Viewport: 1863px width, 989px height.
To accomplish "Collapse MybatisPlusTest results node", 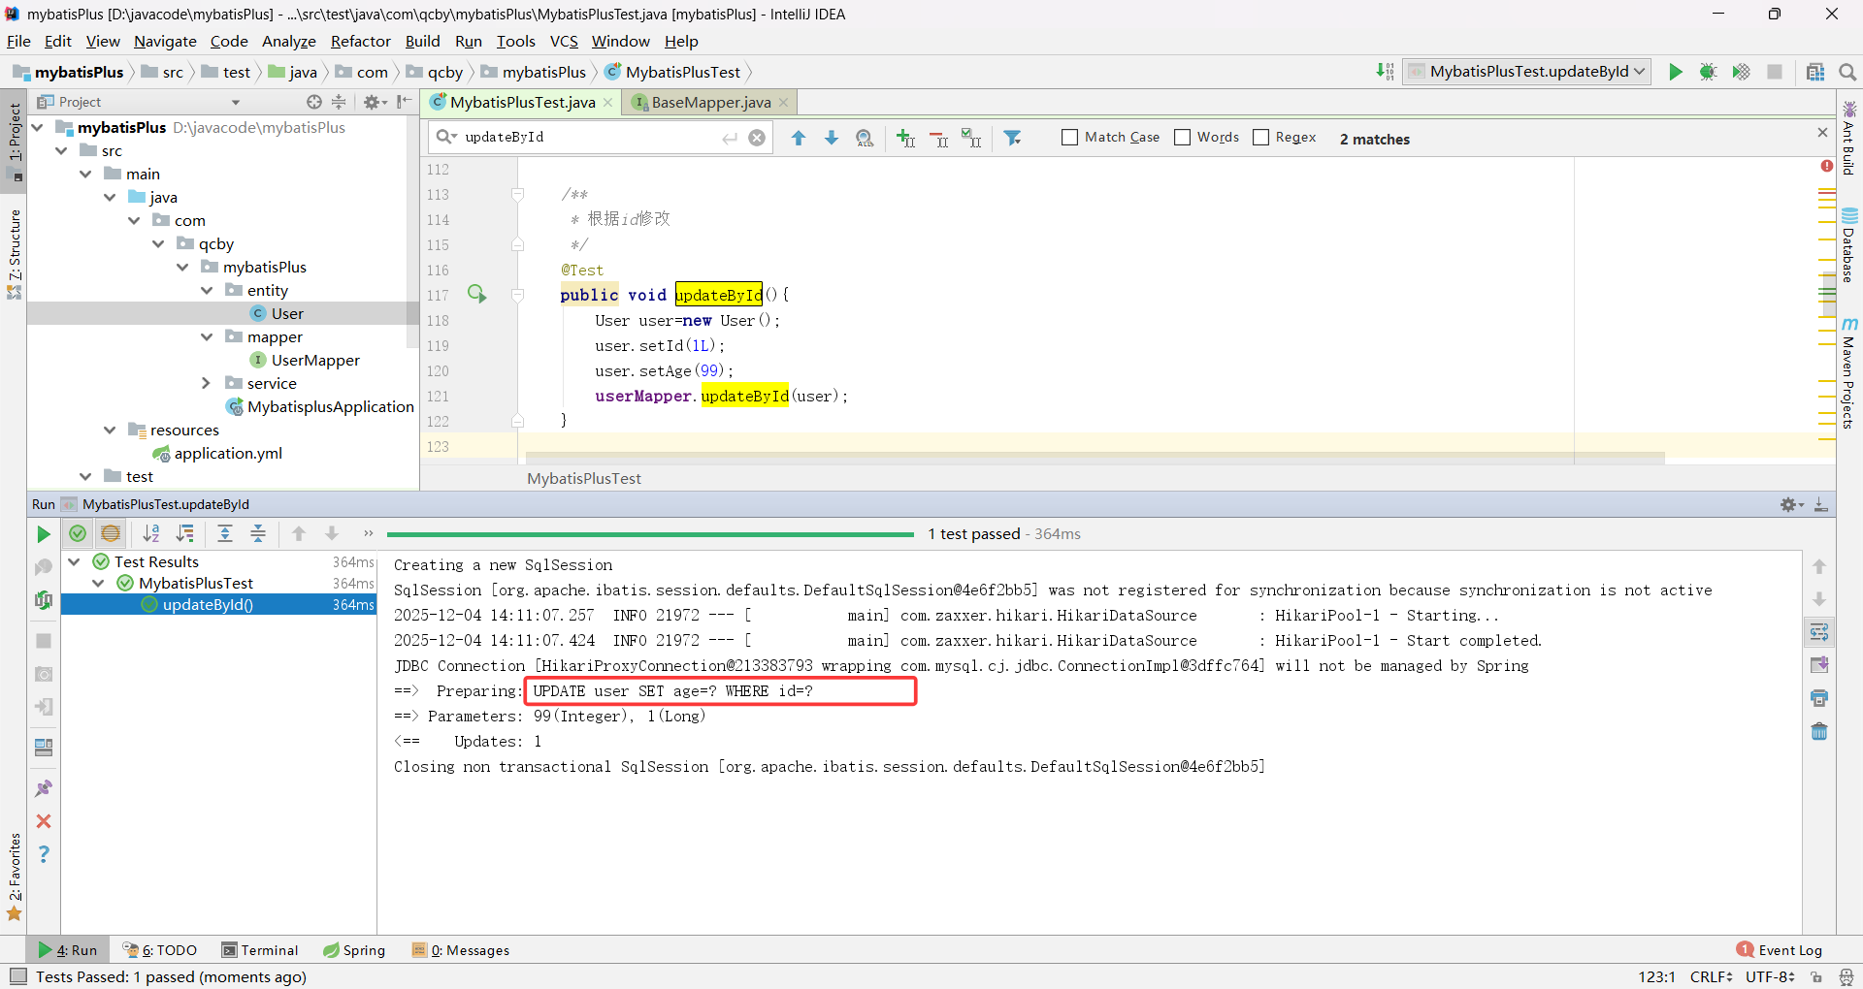I will (x=98, y=583).
